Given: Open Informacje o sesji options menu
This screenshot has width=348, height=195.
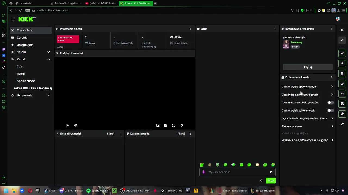Looking at the screenshot, I should pos(190,29).
